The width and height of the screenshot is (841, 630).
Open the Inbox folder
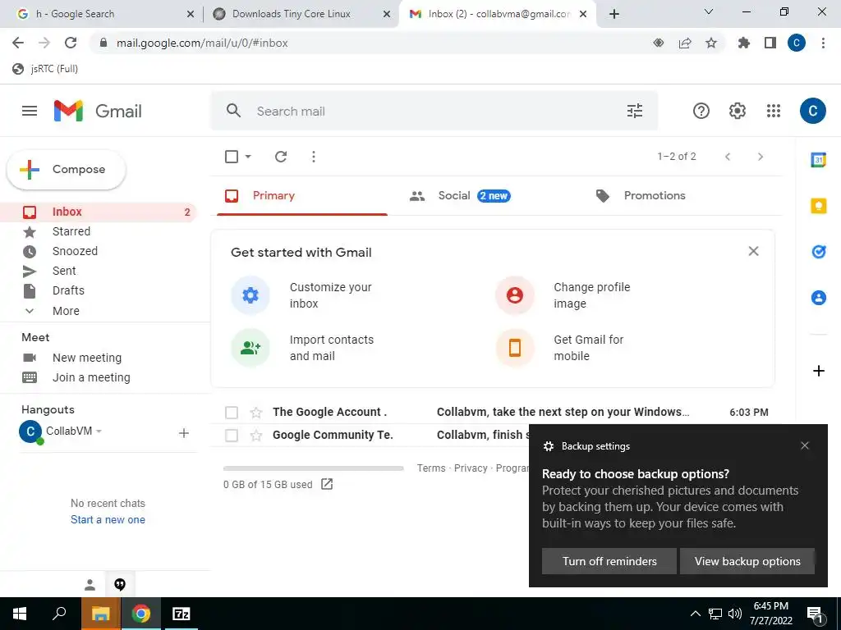99,212
